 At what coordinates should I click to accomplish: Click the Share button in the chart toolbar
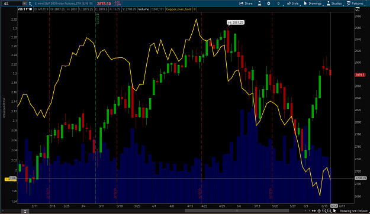246,4
